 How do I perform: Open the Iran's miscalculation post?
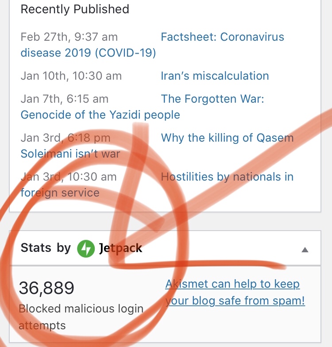[215, 76]
